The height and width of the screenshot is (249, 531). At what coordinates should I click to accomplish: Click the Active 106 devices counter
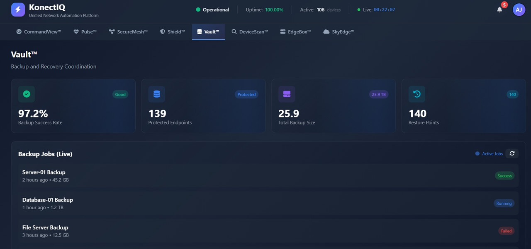coord(320,10)
